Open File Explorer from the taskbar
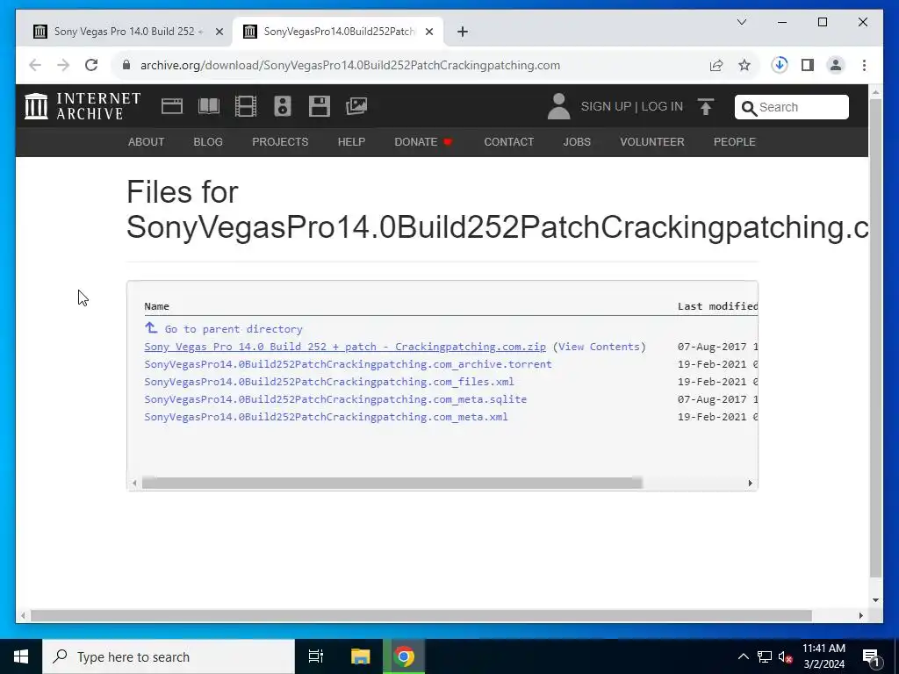This screenshot has height=674, width=899. click(360, 656)
